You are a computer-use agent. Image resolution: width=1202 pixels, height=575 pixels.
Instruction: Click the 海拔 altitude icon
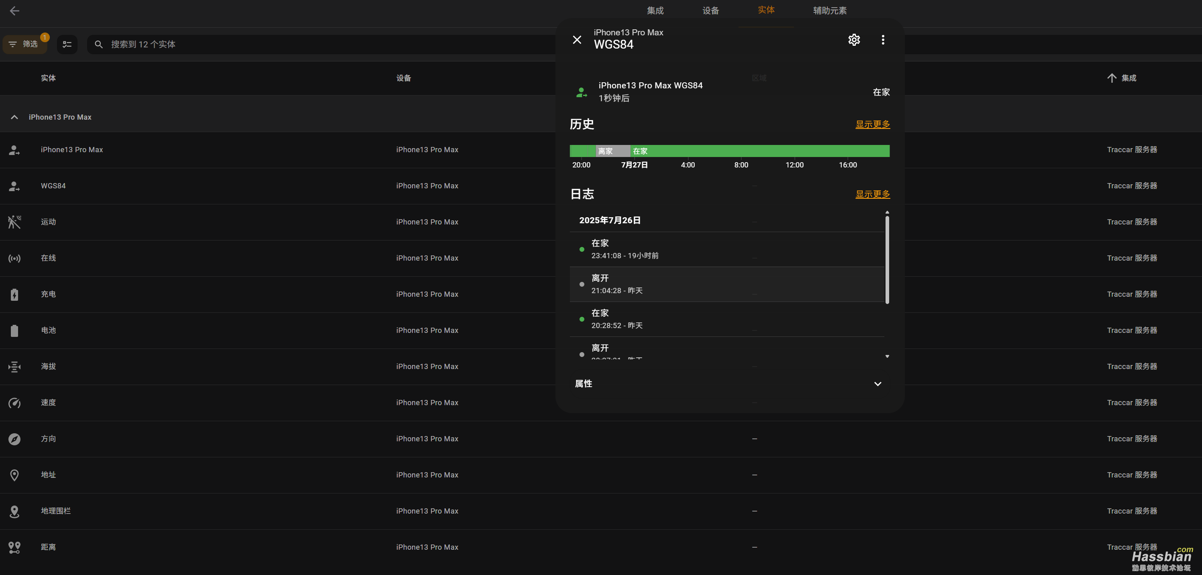click(14, 367)
